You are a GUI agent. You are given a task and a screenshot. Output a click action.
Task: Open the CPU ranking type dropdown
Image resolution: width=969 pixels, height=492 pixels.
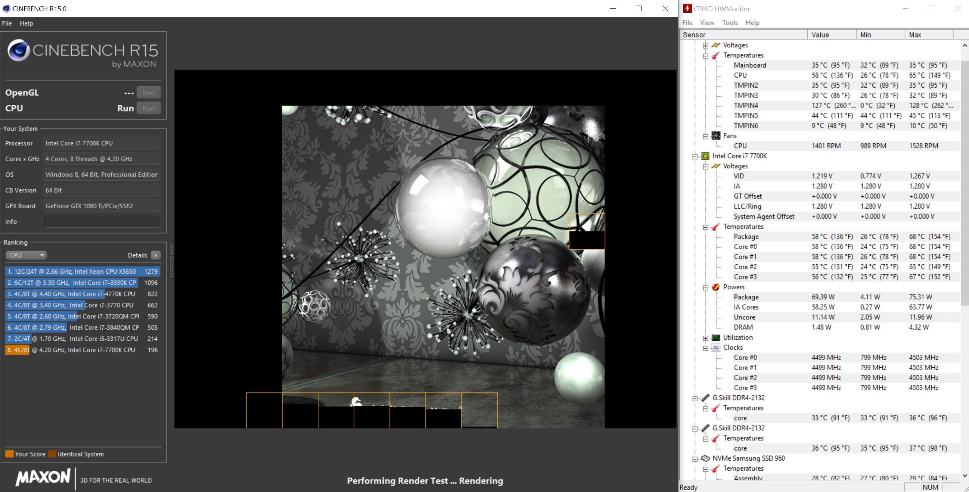26,255
